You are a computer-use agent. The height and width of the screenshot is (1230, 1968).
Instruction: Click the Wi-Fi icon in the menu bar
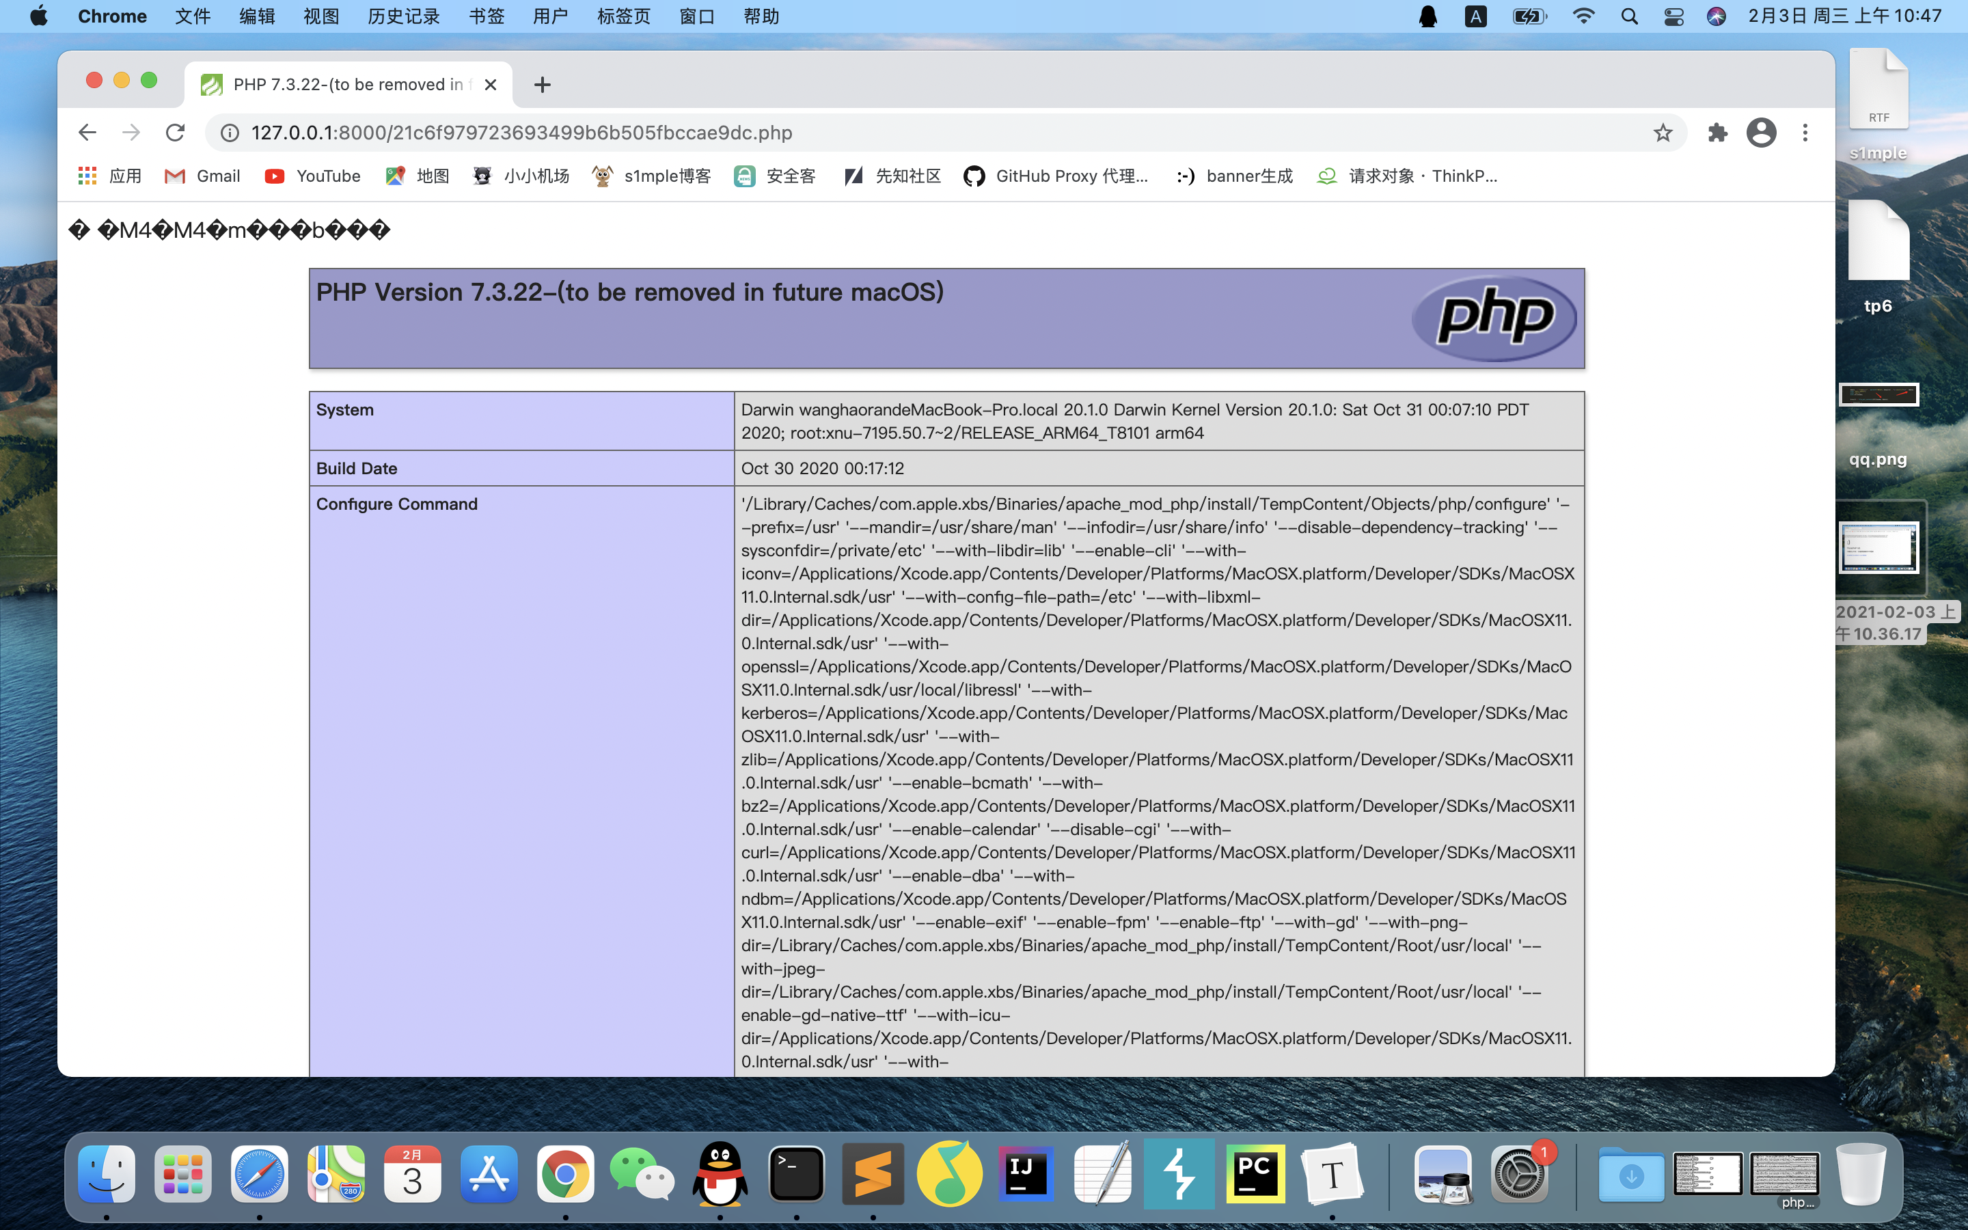click(x=1583, y=16)
